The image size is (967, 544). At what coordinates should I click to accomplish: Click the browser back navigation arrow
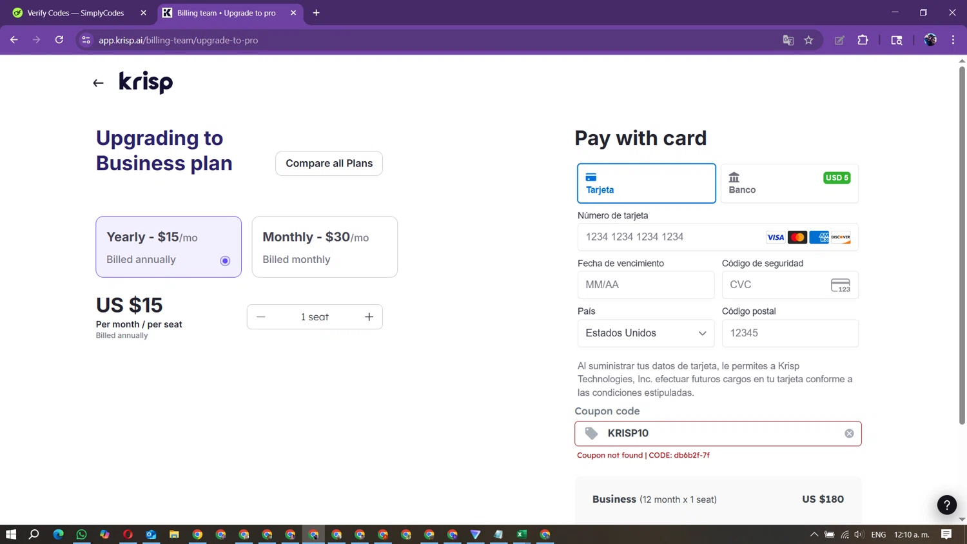pyautogui.click(x=14, y=40)
